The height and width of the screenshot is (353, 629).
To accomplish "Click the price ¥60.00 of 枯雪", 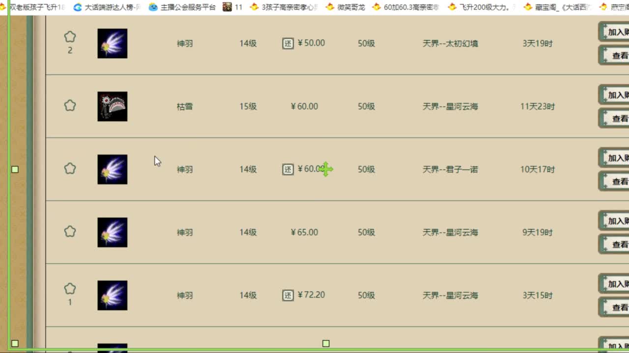I will 304,106.
